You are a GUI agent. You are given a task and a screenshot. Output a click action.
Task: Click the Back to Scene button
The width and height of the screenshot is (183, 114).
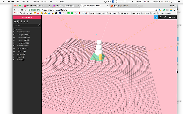(27, 17)
